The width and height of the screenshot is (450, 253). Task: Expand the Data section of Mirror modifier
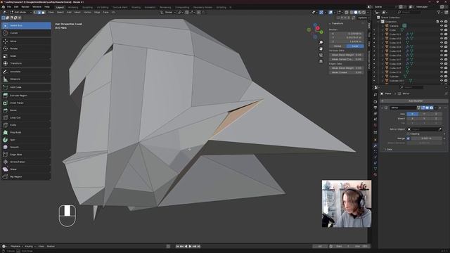point(385,150)
